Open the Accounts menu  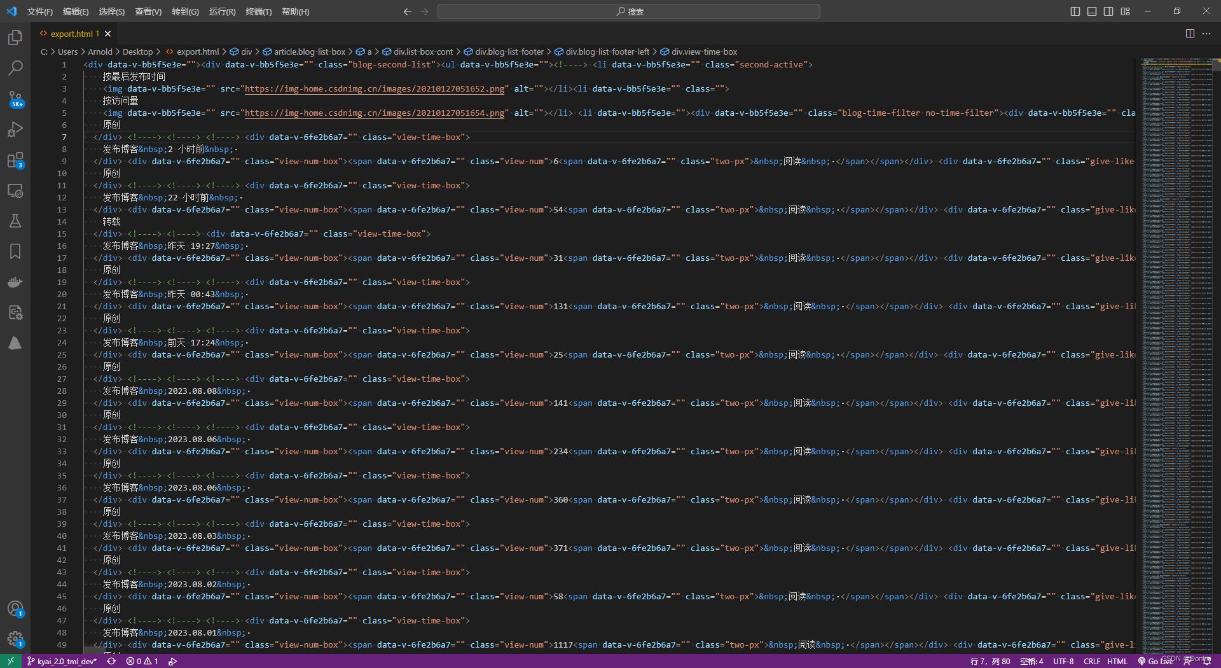(15, 609)
